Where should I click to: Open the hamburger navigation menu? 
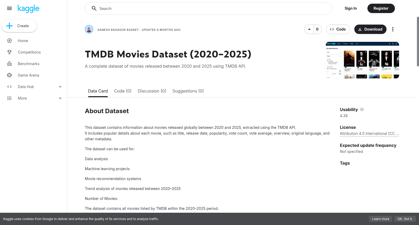click(9, 8)
